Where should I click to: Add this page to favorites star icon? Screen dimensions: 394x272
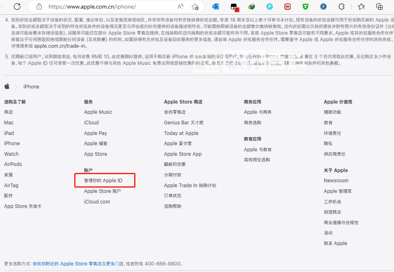(195, 7)
